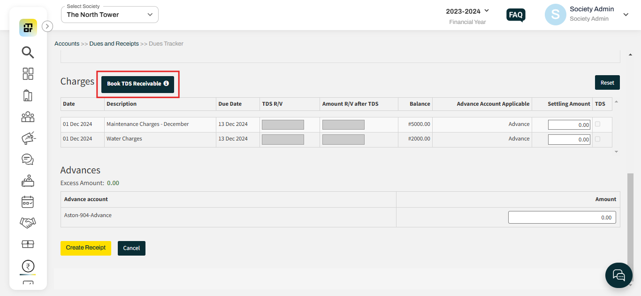Open Dues and Receipts breadcrumb link
The width and height of the screenshot is (641, 296).
pyautogui.click(x=114, y=43)
